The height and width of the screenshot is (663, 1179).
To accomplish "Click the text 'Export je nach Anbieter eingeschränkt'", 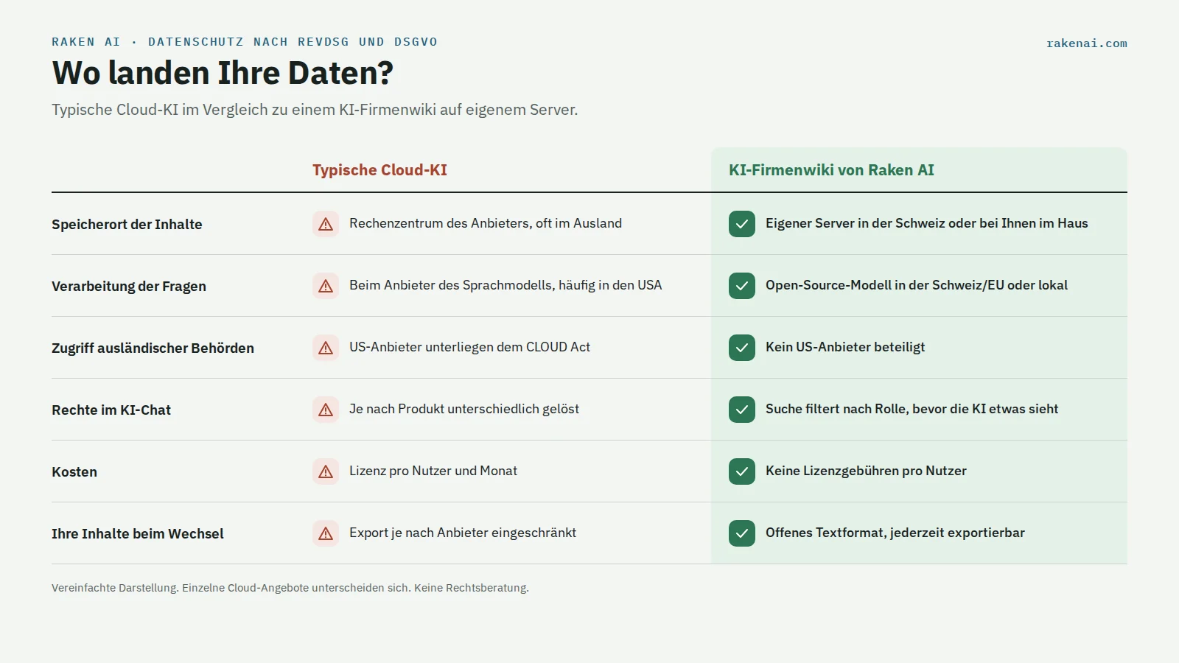I will [x=463, y=533].
